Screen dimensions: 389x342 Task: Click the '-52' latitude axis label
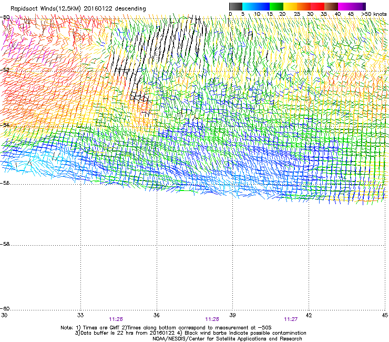tap(5, 70)
